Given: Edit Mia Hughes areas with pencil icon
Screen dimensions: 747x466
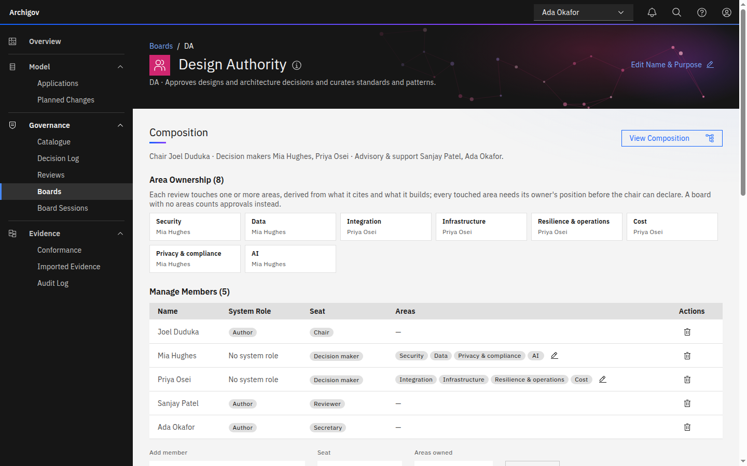Looking at the screenshot, I should 555,356.
